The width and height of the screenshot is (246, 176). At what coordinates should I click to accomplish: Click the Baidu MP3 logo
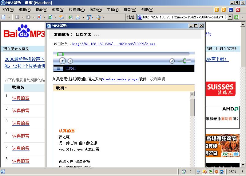(x=24, y=31)
